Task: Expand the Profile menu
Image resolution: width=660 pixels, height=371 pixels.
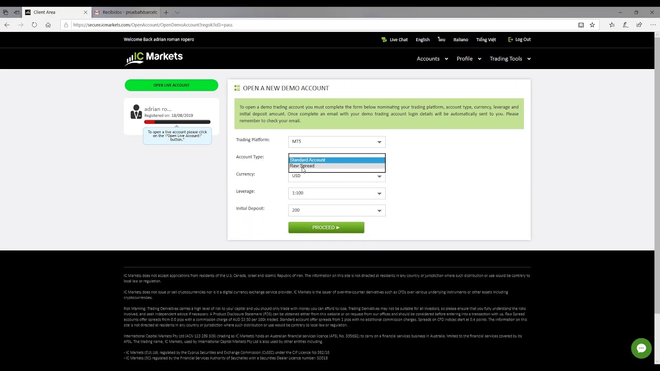Action: tap(469, 59)
